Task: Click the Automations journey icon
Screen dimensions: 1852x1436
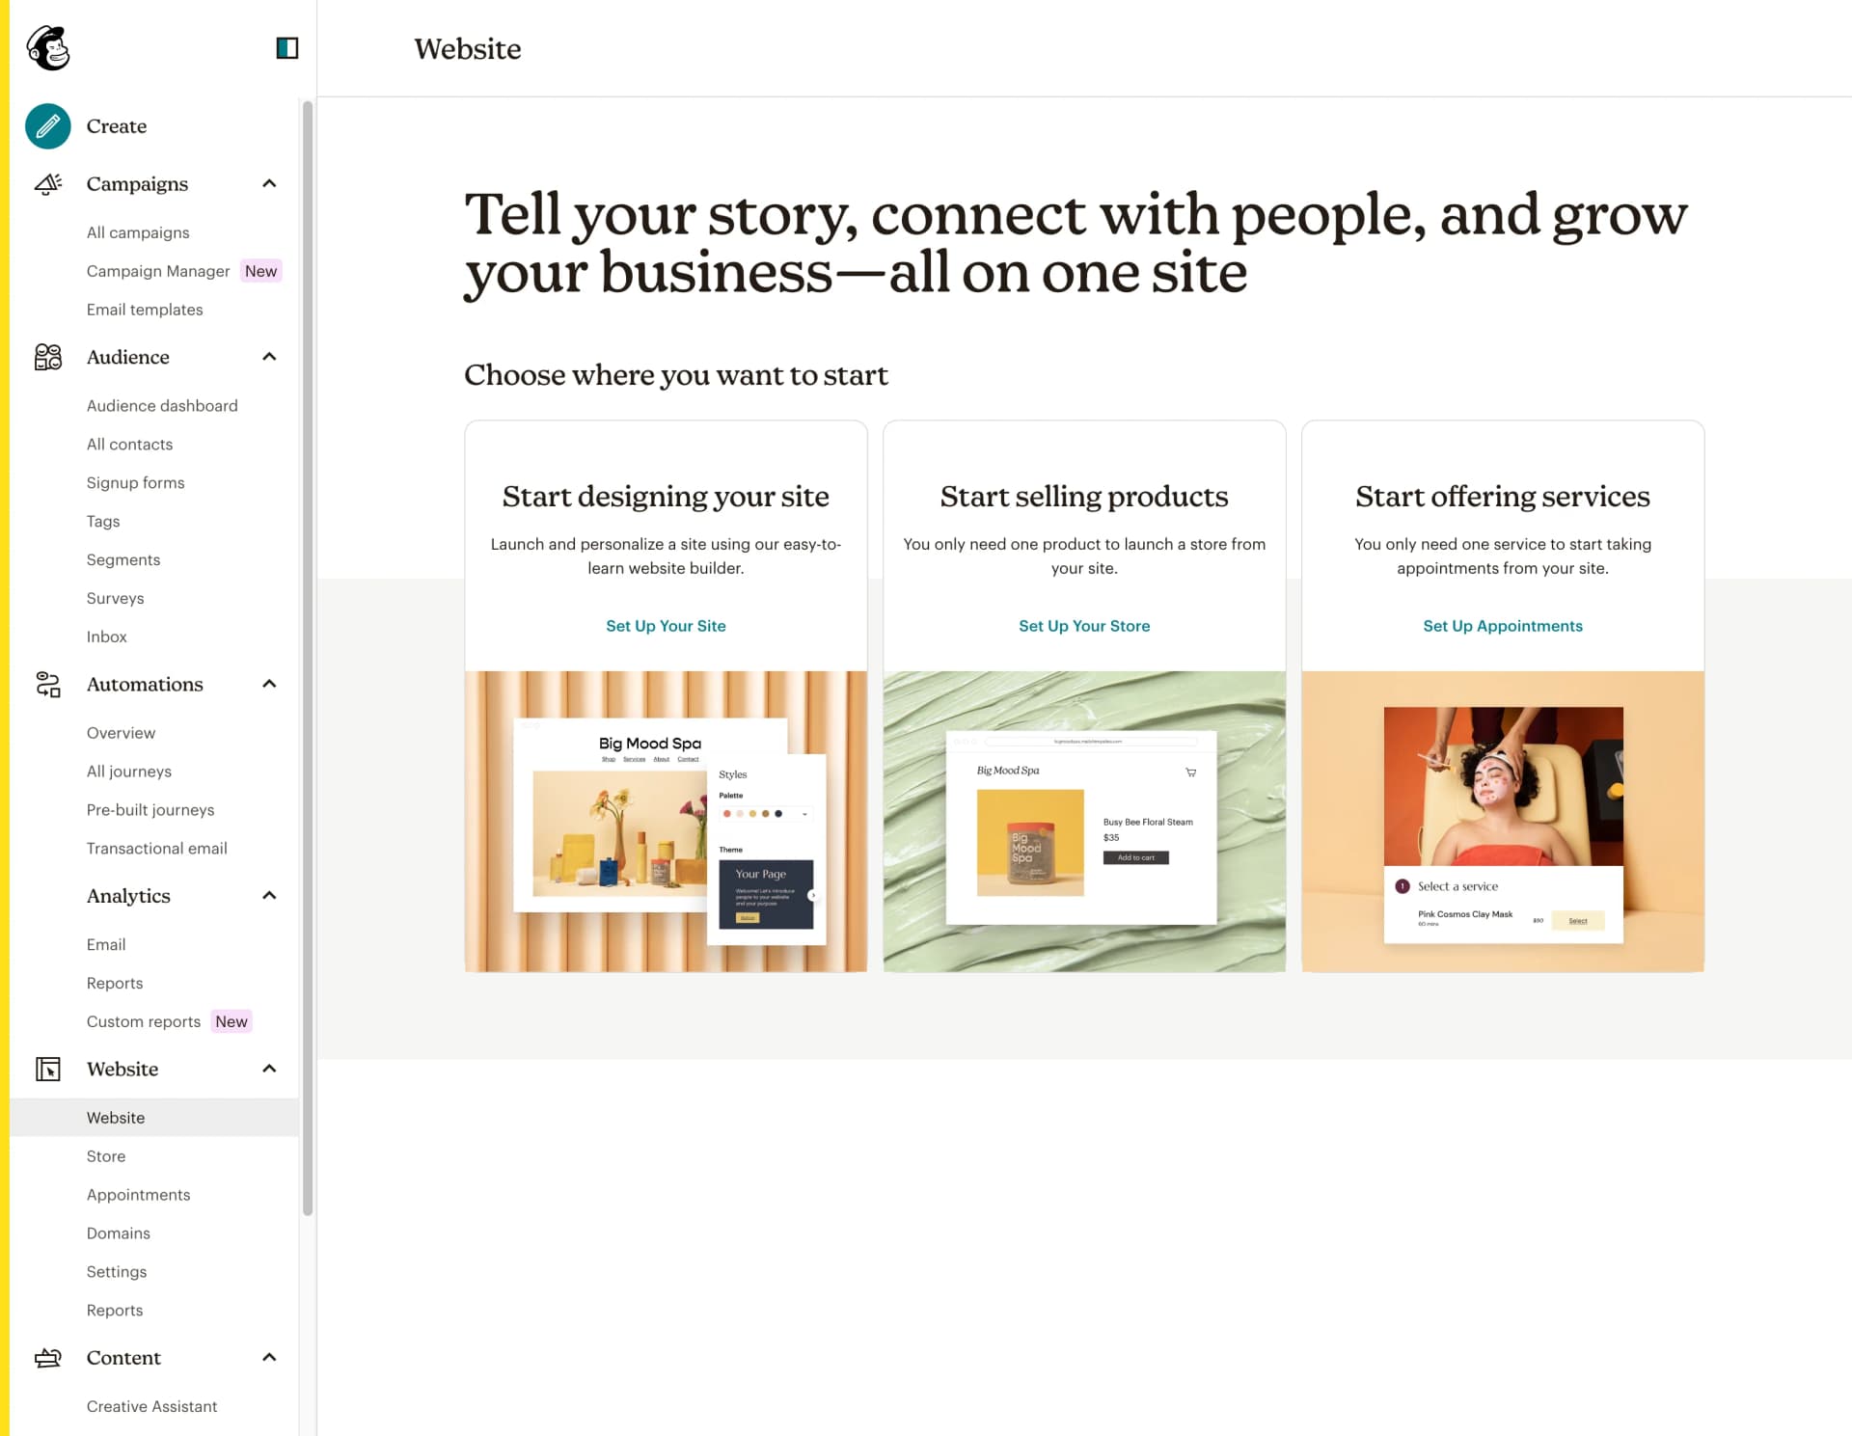Action: tap(48, 685)
